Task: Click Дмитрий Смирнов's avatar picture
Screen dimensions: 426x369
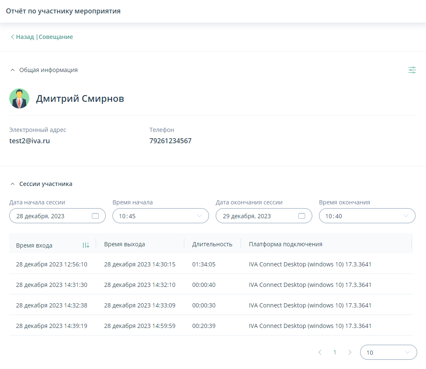Action: [19, 99]
